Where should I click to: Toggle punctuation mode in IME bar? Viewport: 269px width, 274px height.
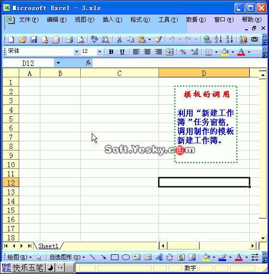[60, 268]
